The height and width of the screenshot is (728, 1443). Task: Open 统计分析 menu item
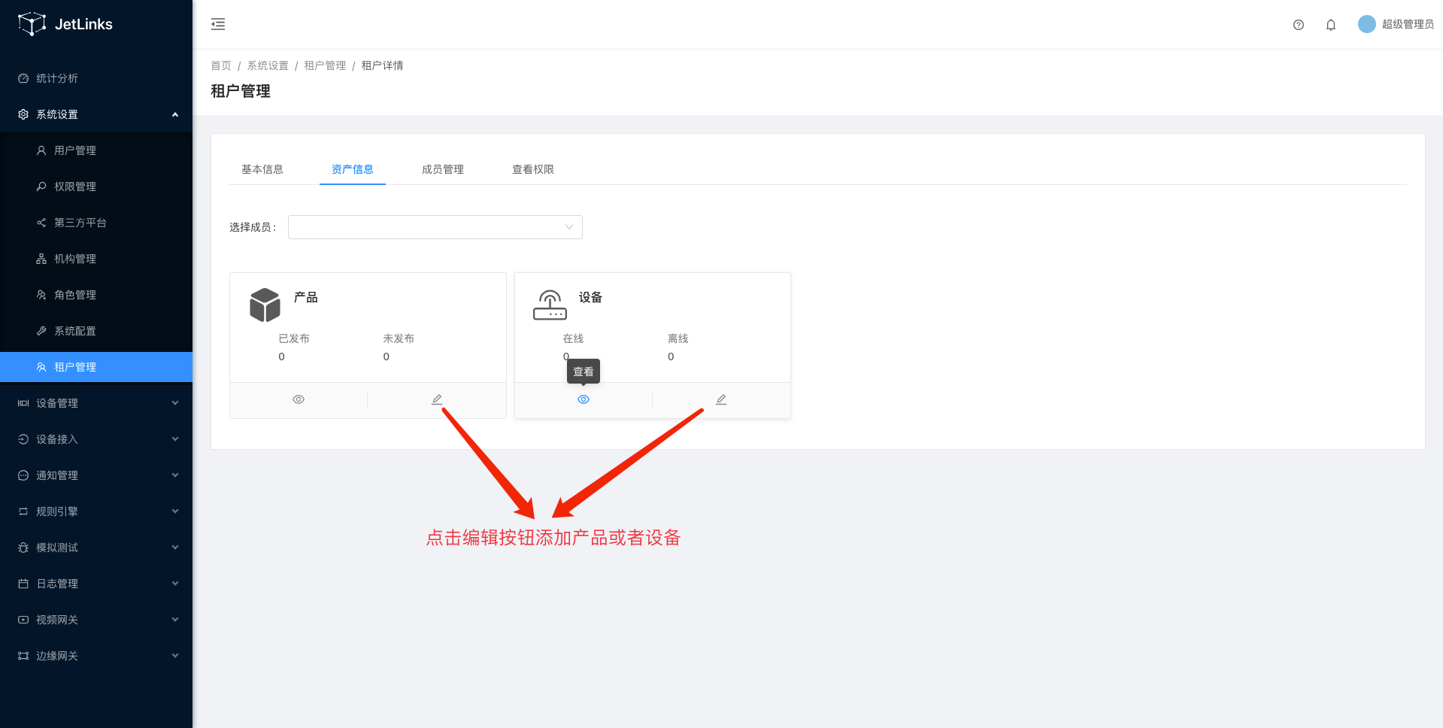pyautogui.click(x=96, y=78)
